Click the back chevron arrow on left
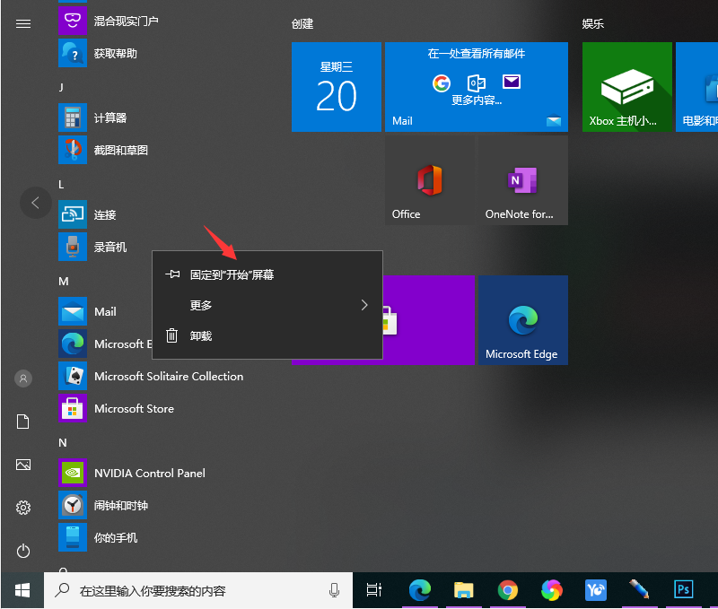The image size is (718, 609). coord(35,203)
